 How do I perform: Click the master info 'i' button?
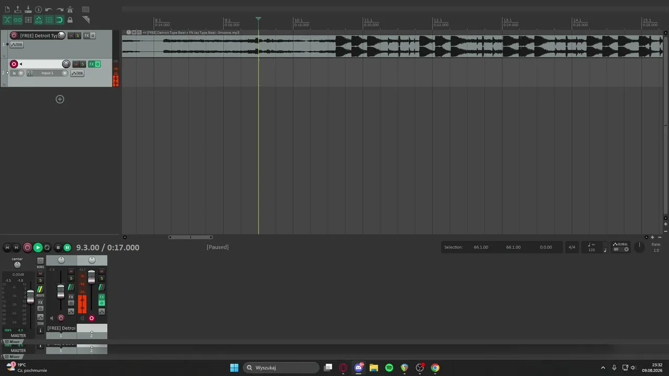40,331
